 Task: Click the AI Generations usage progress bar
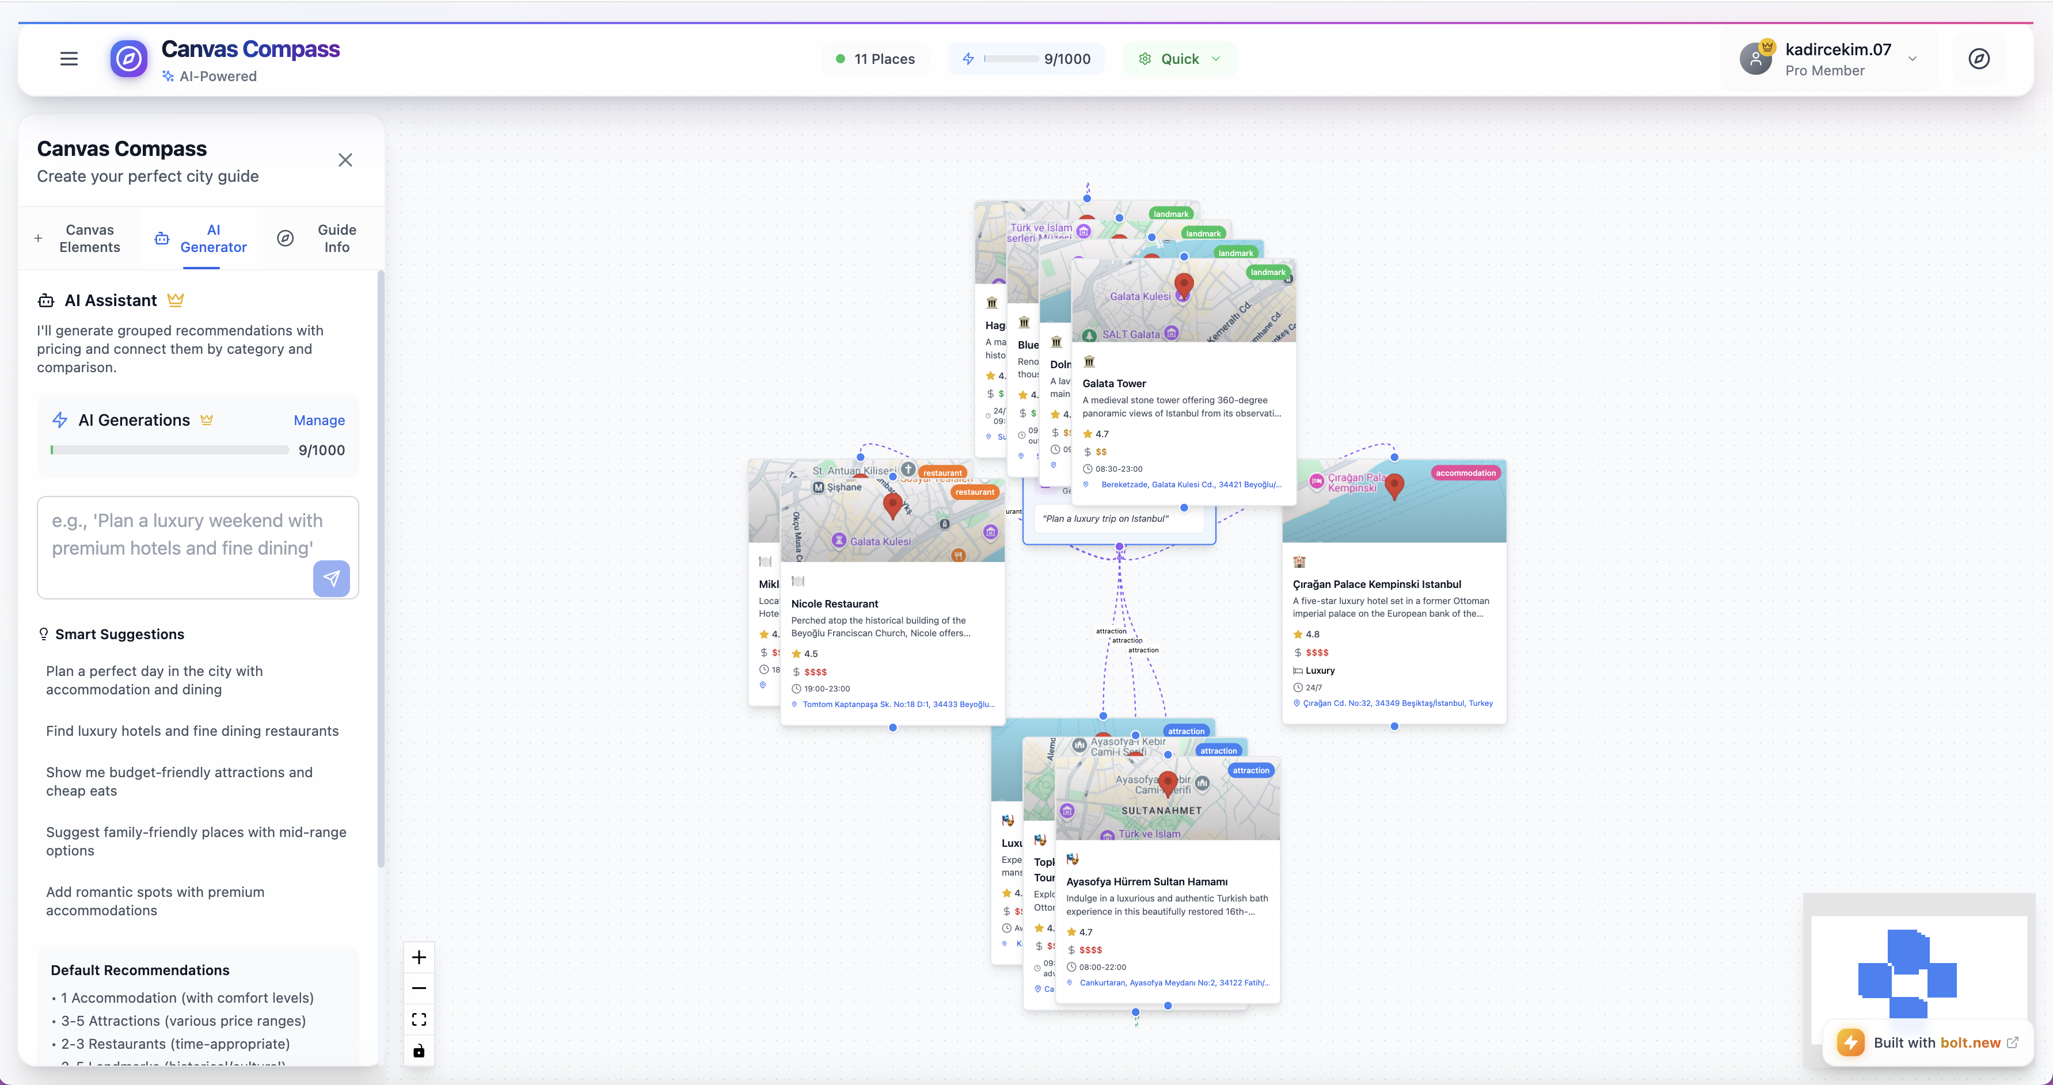click(170, 450)
